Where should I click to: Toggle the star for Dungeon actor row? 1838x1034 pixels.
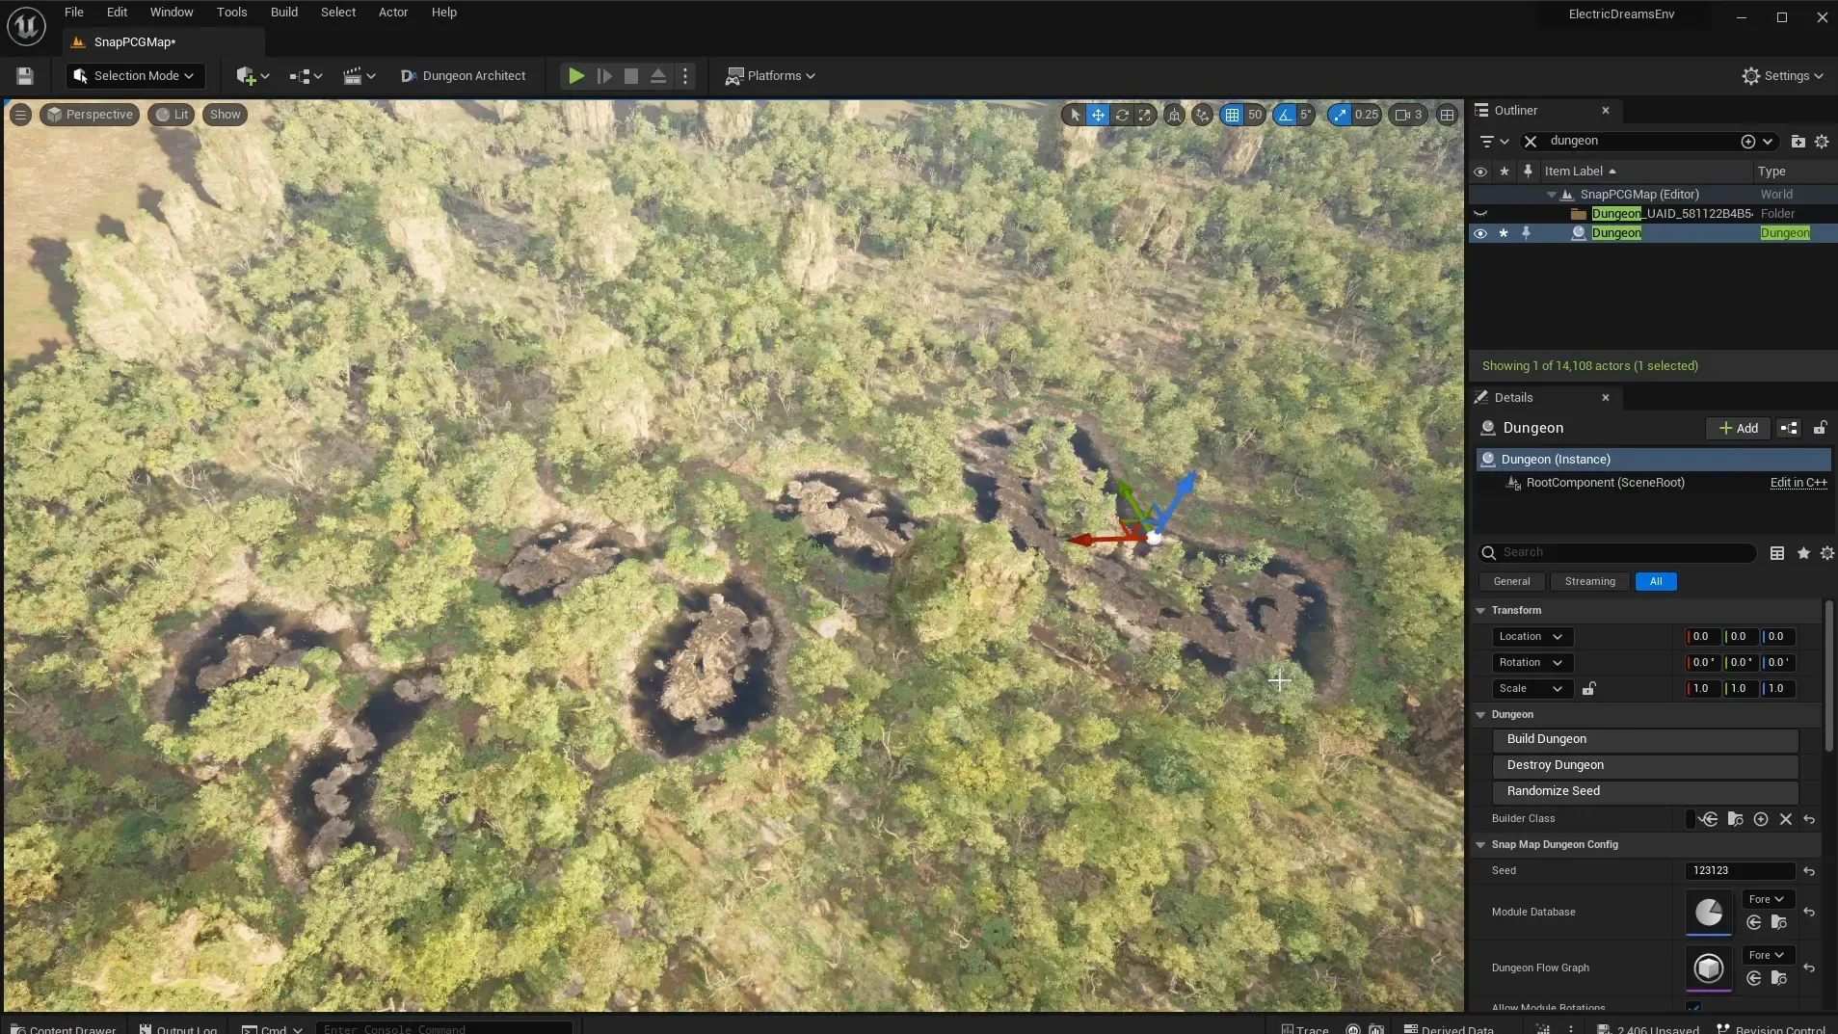coord(1504,233)
